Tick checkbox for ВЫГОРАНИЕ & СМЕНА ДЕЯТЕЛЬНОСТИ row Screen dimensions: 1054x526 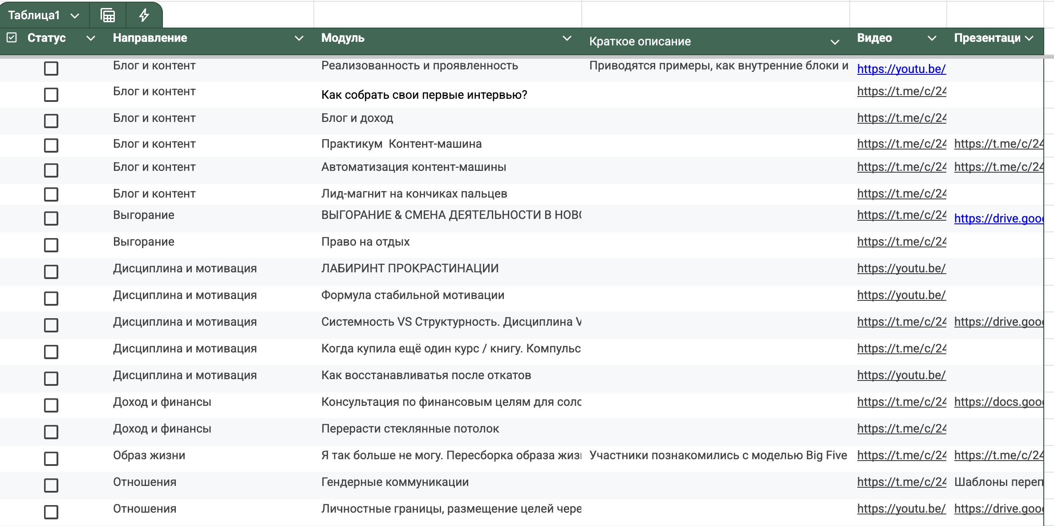pos(51,218)
